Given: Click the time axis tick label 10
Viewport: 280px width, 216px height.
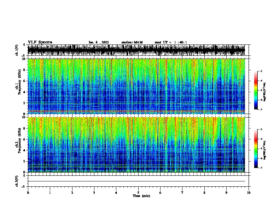Looking at the screenshot, I should click(249, 192).
